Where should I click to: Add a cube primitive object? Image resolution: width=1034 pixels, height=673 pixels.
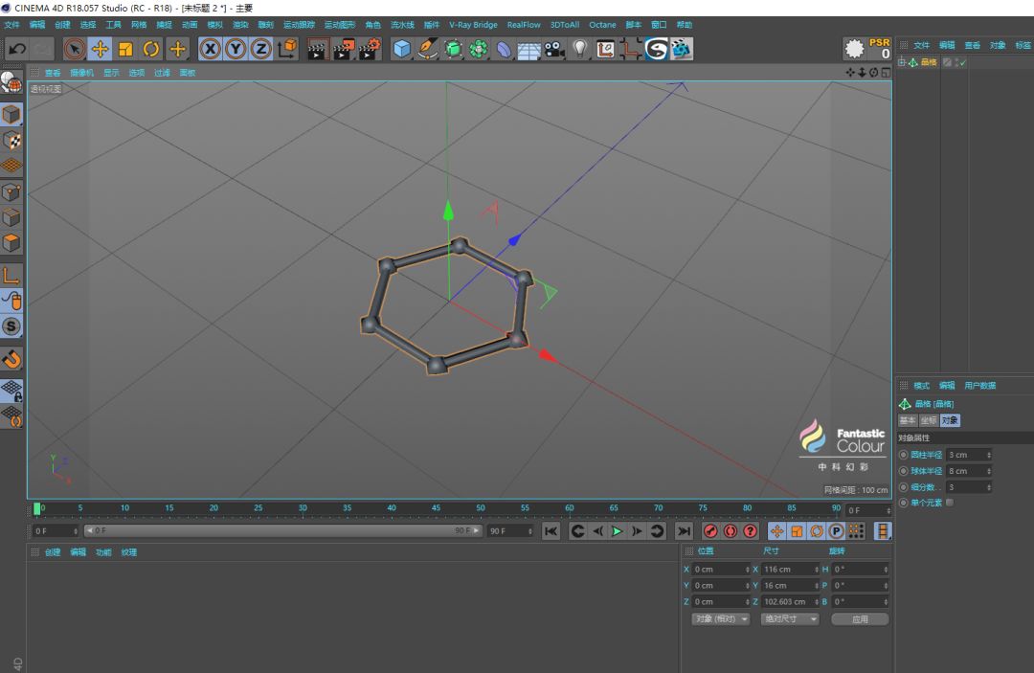coord(402,49)
